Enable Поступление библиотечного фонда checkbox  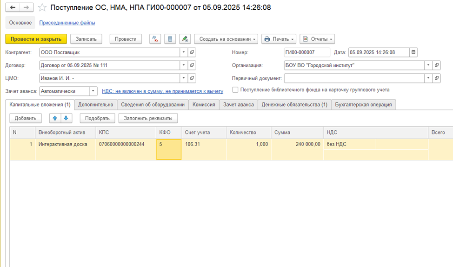(235, 90)
